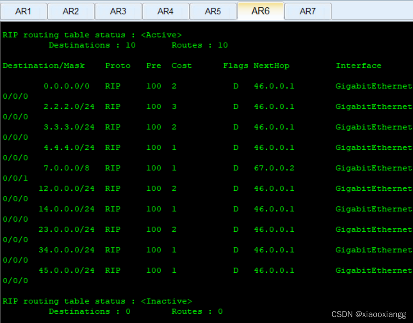The height and width of the screenshot is (323, 413).
Task: Click the CSDN @xiaooxiangg watermark
Action: tap(369, 314)
